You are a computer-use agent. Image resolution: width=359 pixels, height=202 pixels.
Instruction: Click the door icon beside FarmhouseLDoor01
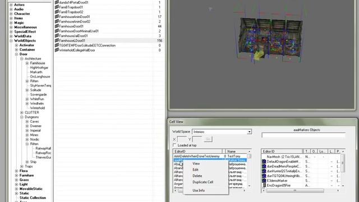57,40
